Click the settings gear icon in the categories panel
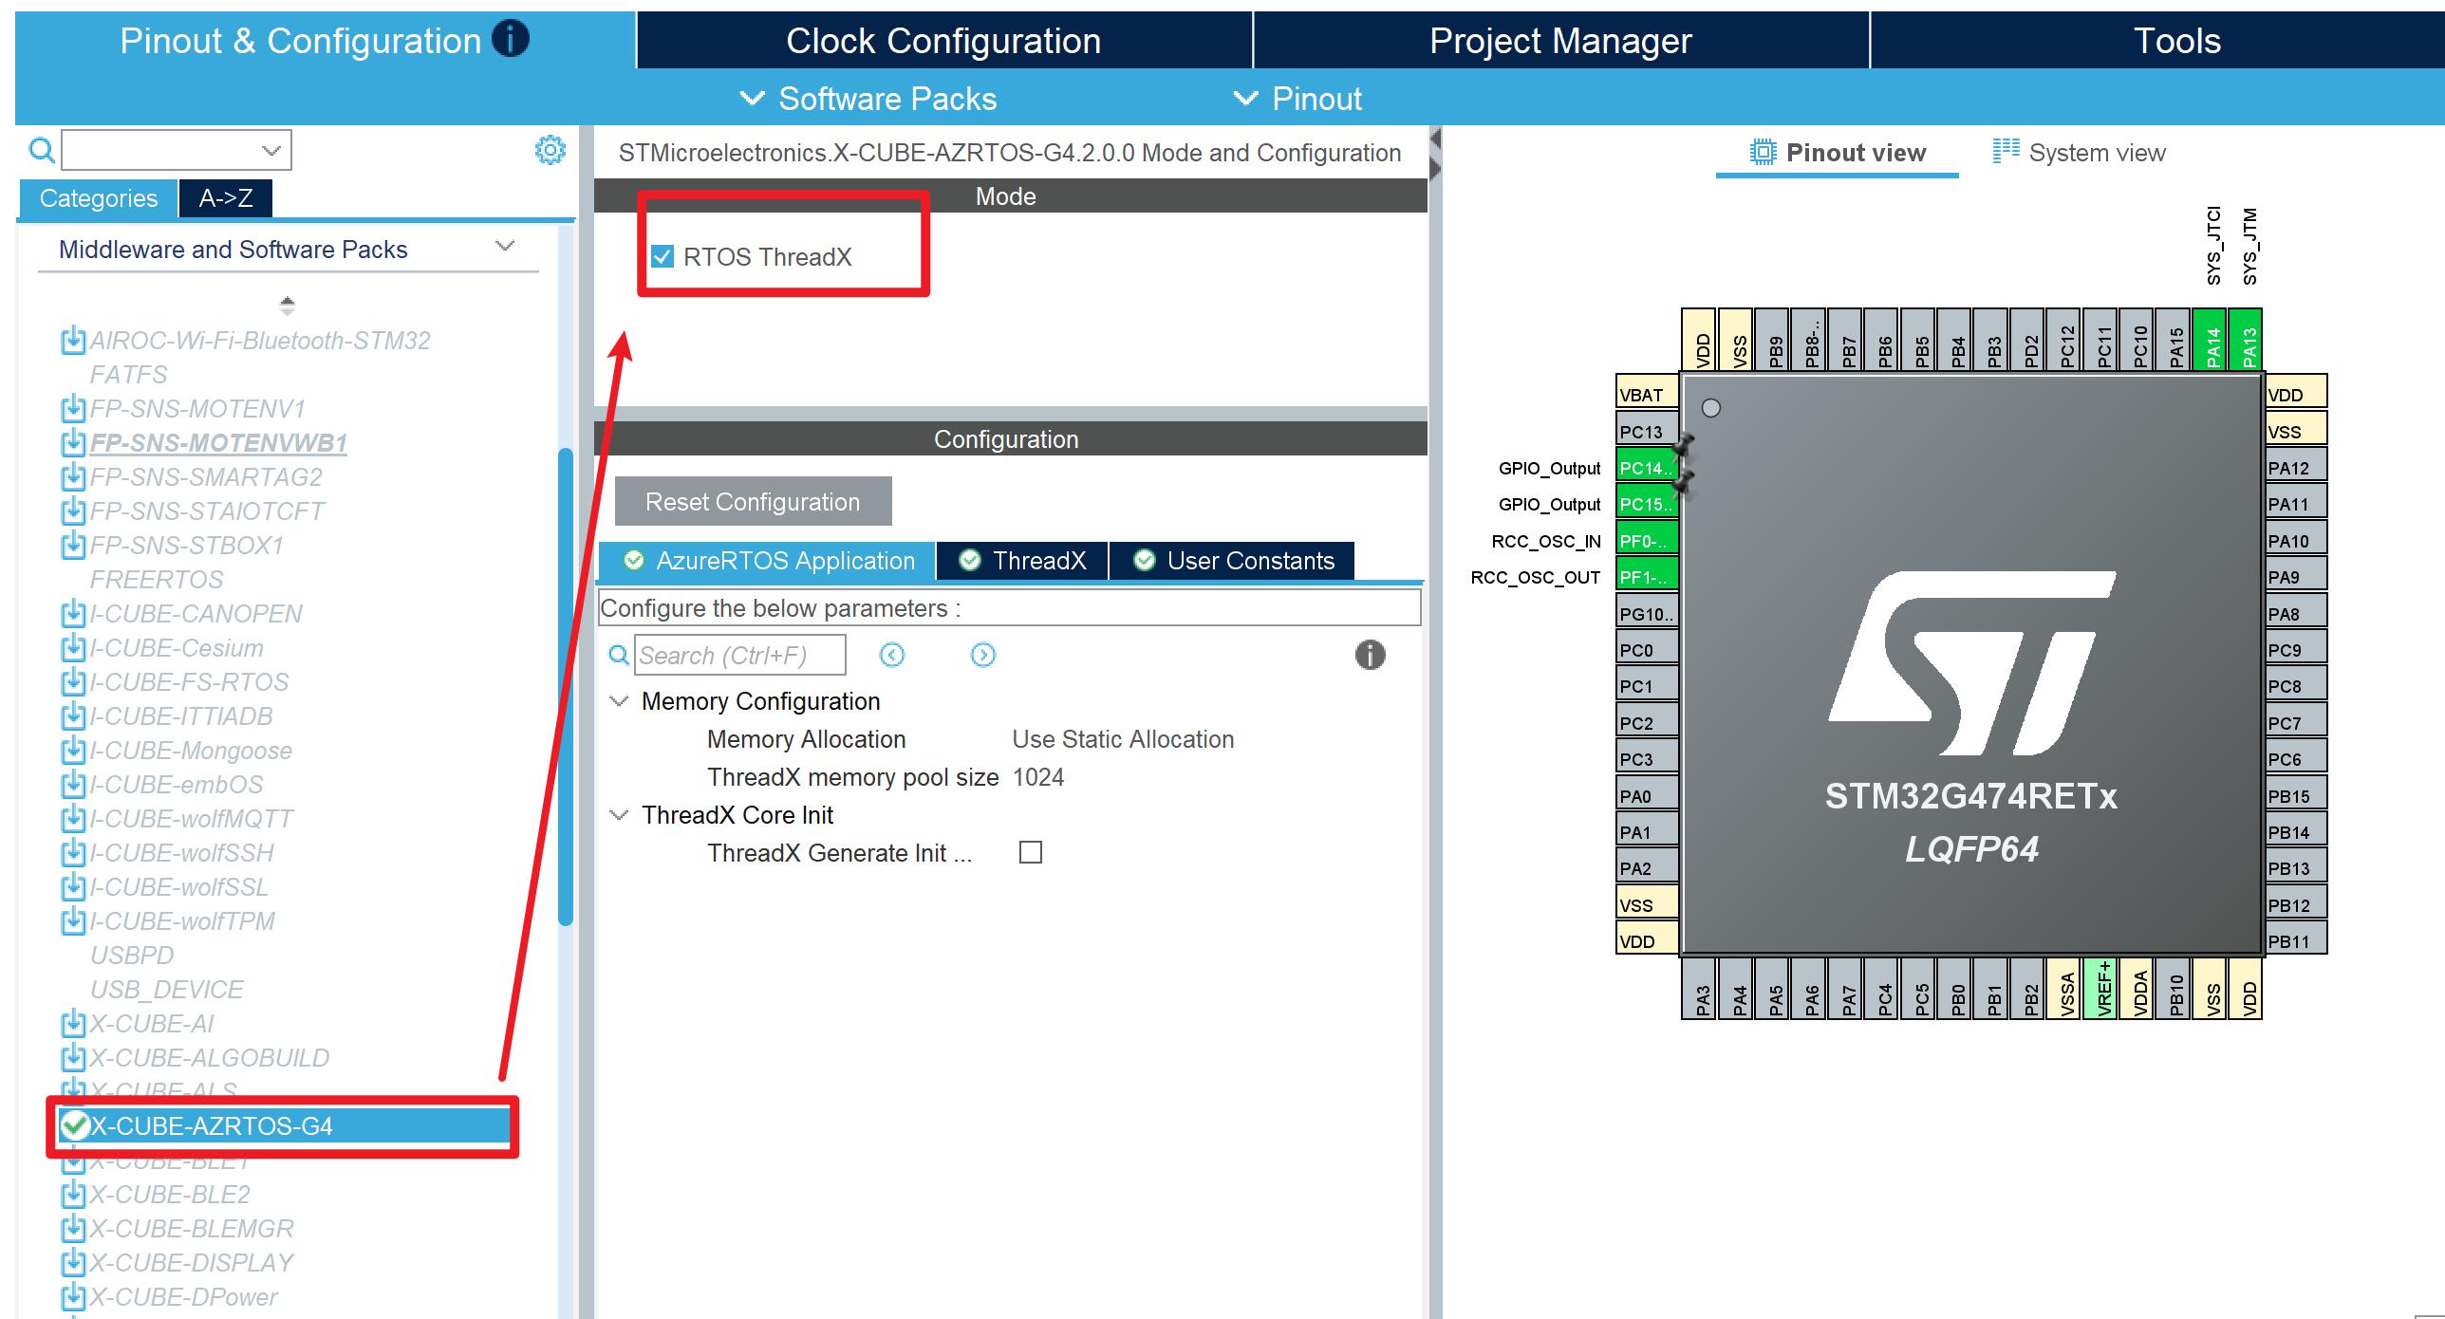Screen dimensions: 2445x1319 551,150
